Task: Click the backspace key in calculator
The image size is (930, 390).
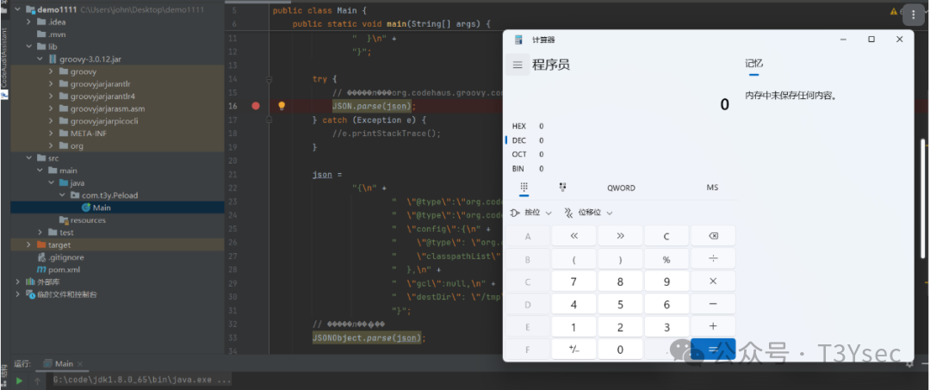Action: point(713,236)
